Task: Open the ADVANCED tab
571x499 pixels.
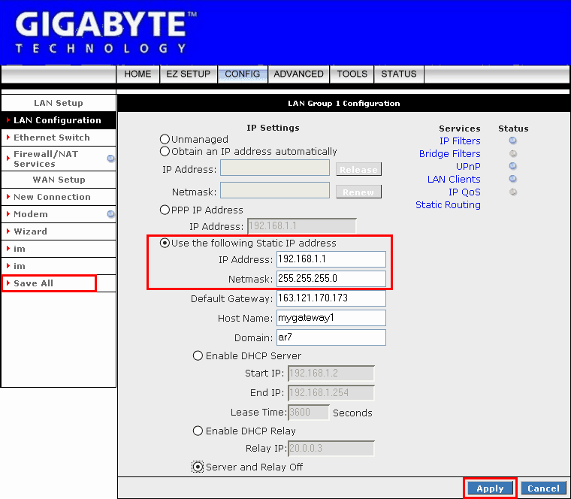Action: (x=298, y=74)
